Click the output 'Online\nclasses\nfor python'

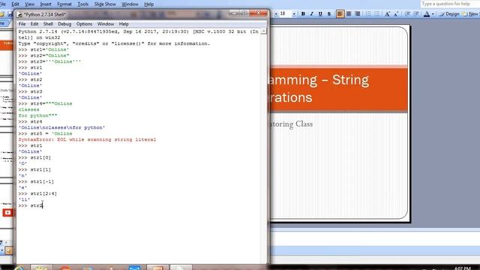pyautogui.click(x=61, y=127)
